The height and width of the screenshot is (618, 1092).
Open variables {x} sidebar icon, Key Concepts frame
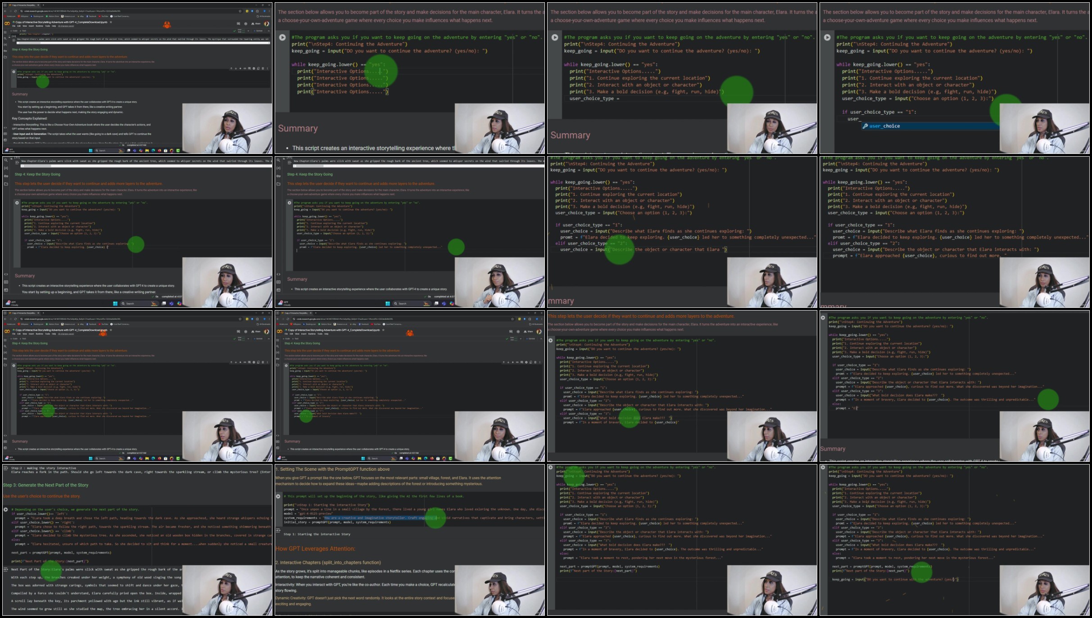[x=5, y=45]
